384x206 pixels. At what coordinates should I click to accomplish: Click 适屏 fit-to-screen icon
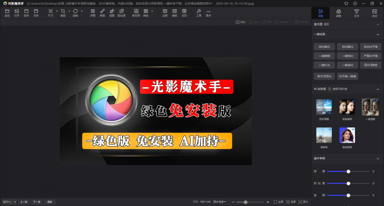tap(291, 202)
